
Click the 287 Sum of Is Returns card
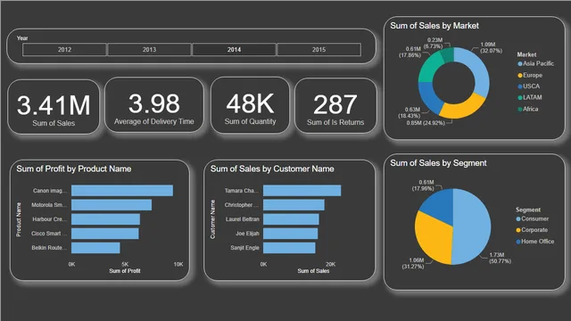(335, 106)
